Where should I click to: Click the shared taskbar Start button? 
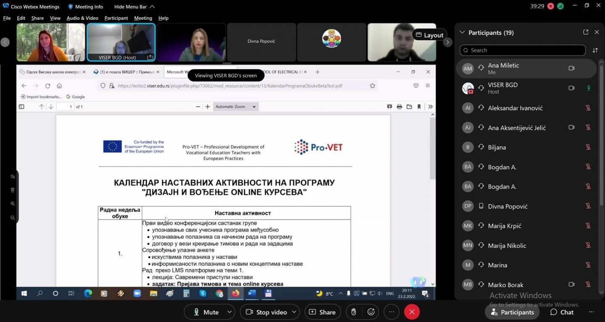tap(24, 293)
